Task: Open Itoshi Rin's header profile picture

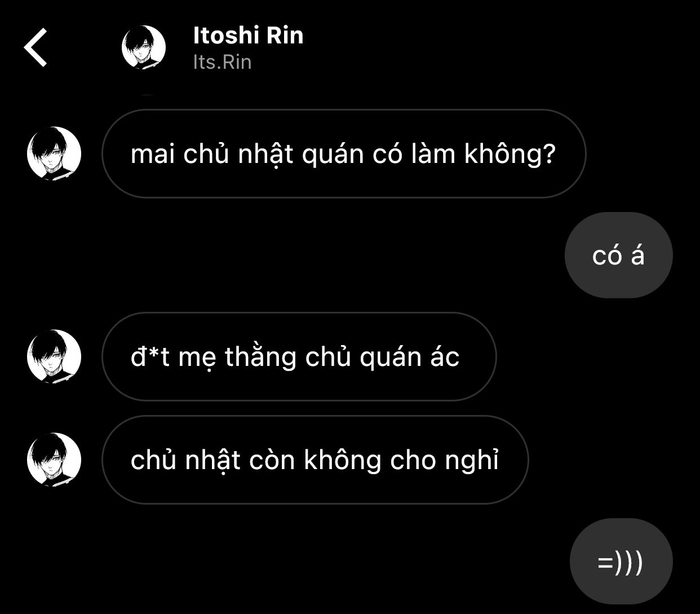Action: (144, 47)
